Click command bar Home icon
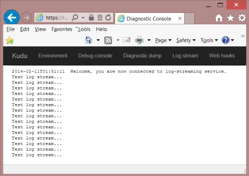 point(89,40)
